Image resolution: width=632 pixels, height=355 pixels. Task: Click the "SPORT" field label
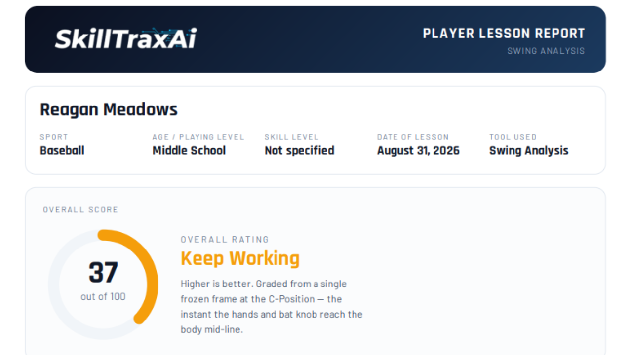(x=54, y=137)
